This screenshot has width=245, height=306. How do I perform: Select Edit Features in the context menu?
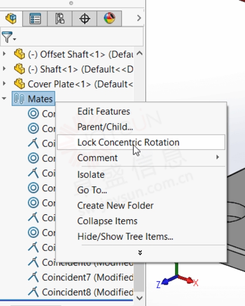click(103, 111)
